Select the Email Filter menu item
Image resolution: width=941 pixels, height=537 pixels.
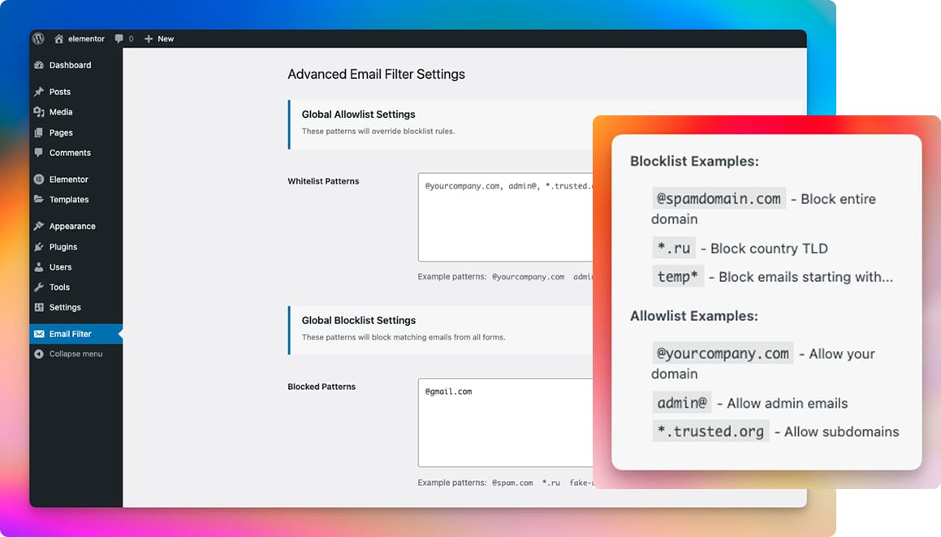[70, 334]
